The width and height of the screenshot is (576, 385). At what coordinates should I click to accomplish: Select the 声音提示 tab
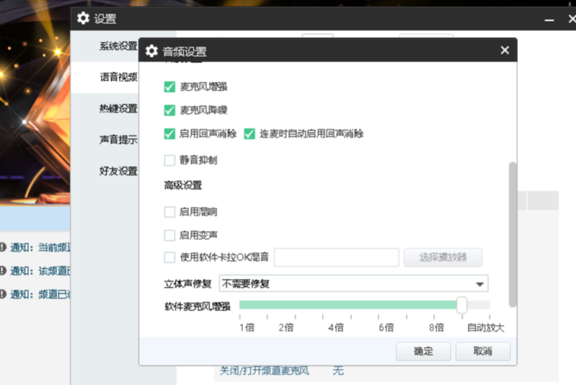coord(118,140)
